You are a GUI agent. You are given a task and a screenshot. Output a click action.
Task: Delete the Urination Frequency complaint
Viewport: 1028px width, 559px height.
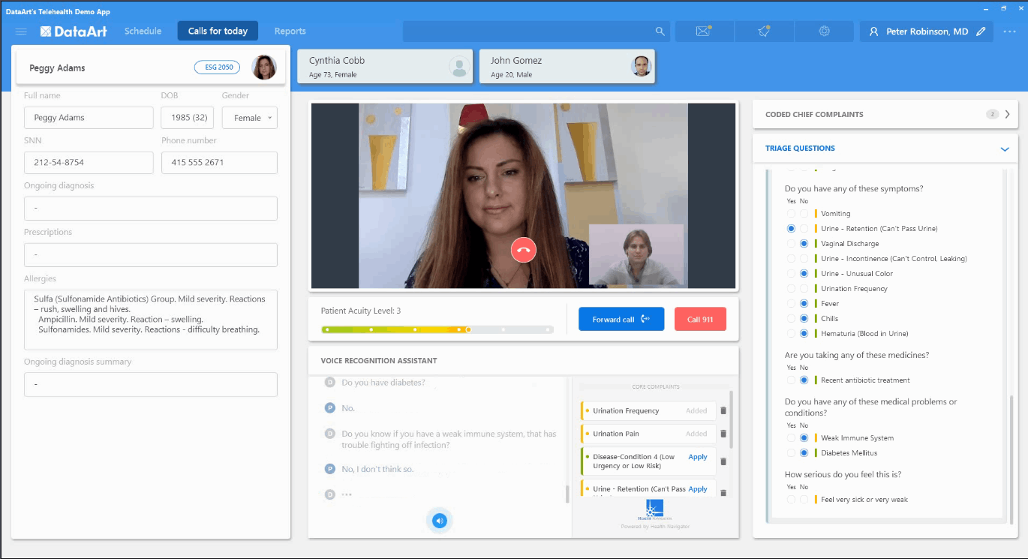click(x=723, y=411)
